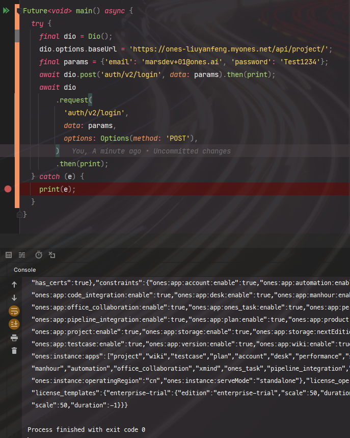
Task: Click the 'license_templates' console line
Action: 191,393
